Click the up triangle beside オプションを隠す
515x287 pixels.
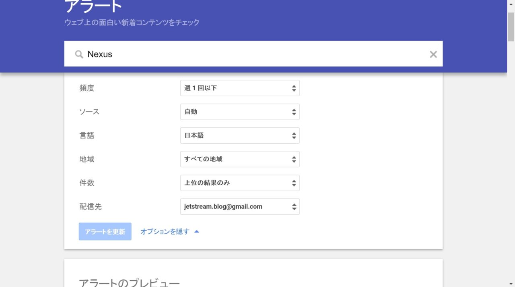[x=197, y=232]
